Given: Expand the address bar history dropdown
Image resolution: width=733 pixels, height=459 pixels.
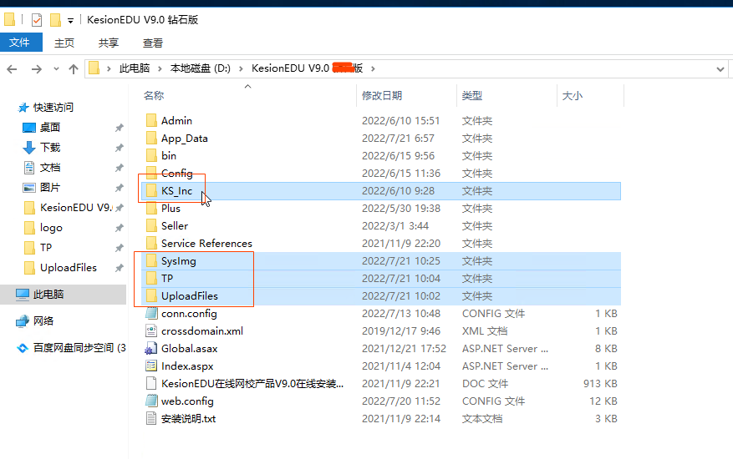Looking at the screenshot, I should pos(719,68).
